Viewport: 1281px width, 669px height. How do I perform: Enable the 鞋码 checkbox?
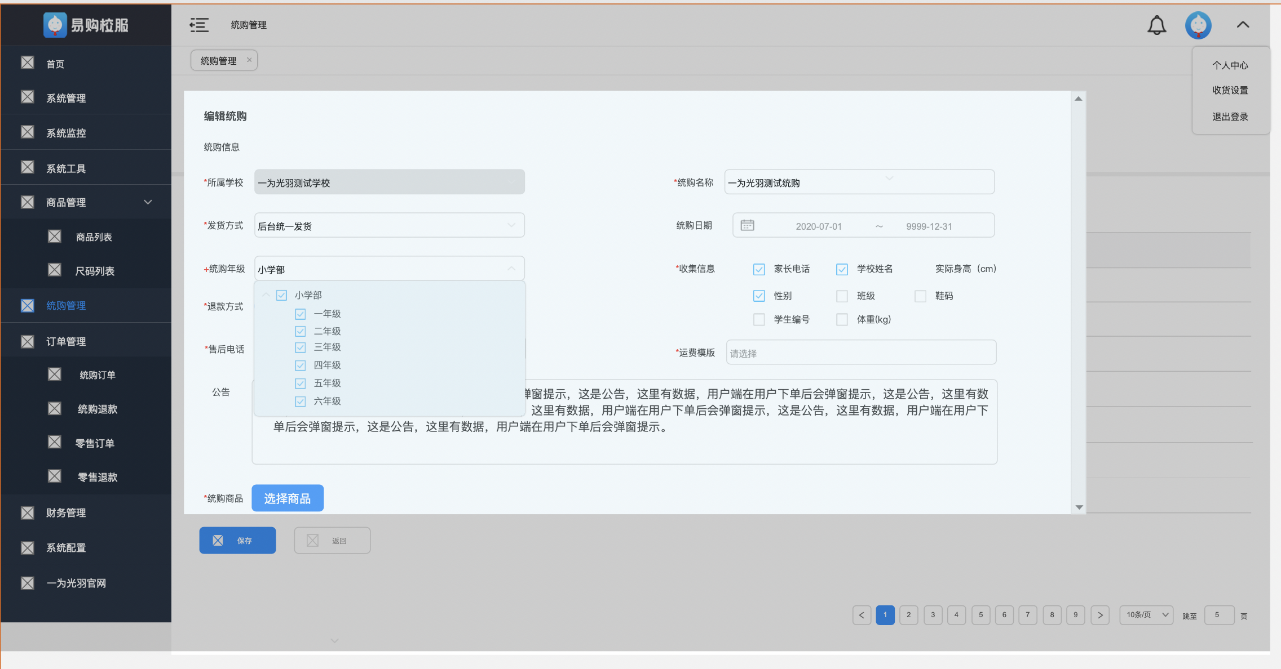[x=920, y=296]
